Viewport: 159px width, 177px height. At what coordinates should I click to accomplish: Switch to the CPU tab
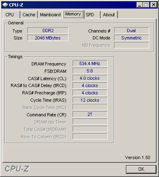pyautogui.click(x=11, y=15)
